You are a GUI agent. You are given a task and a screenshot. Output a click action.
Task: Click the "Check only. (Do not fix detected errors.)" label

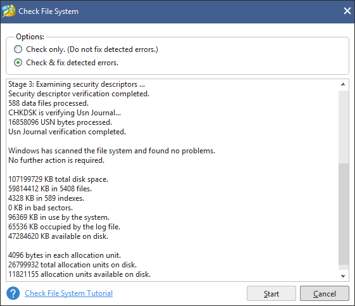coord(92,49)
